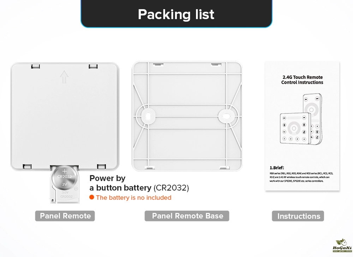Select the "Panel Remote Base" label
Screen dimensions: 353x257
tap(187, 216)
